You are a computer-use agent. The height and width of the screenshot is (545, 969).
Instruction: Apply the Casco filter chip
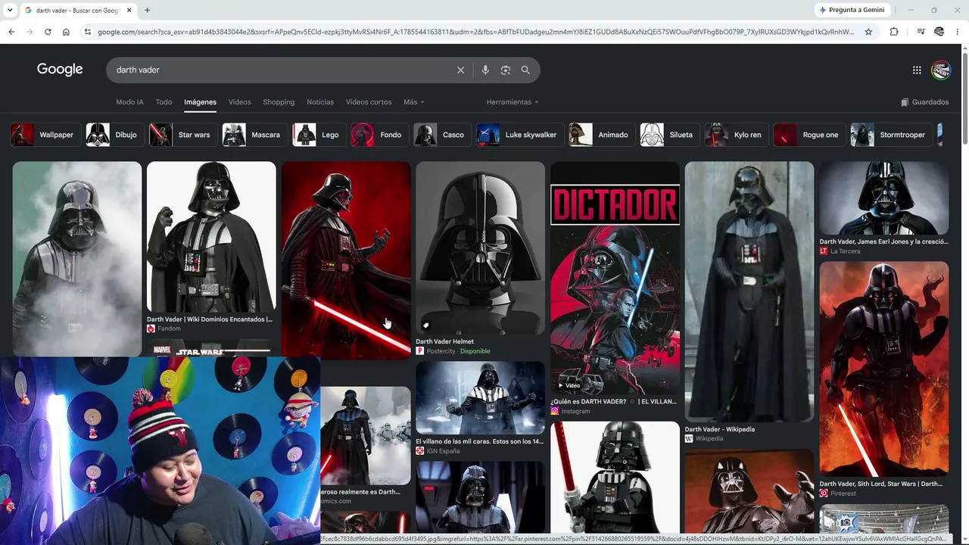(441, 135)
